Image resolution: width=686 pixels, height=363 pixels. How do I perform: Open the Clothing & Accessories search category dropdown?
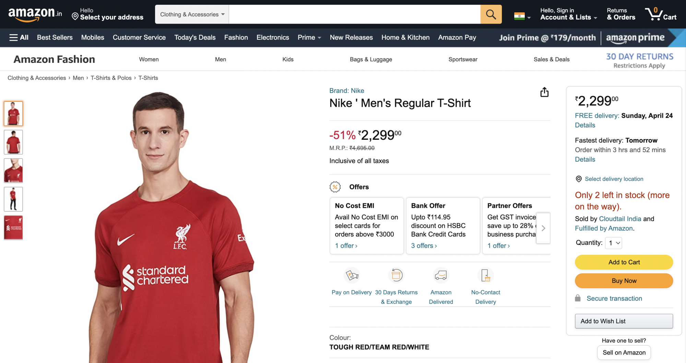192,14
